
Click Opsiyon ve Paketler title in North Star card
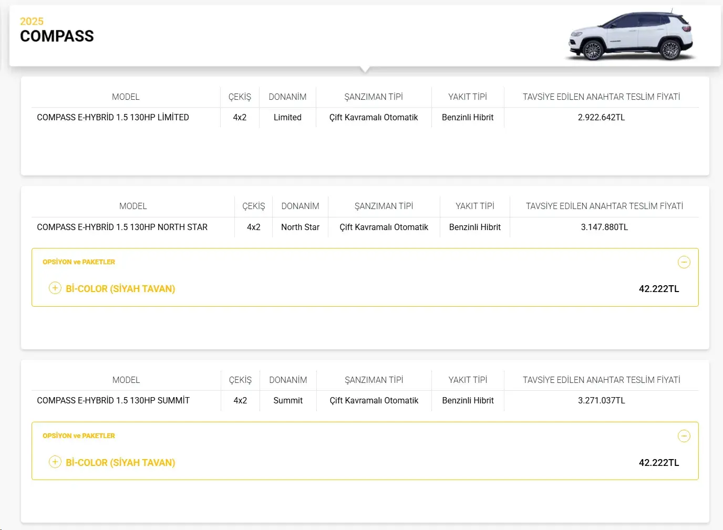[x=79, y=262]
